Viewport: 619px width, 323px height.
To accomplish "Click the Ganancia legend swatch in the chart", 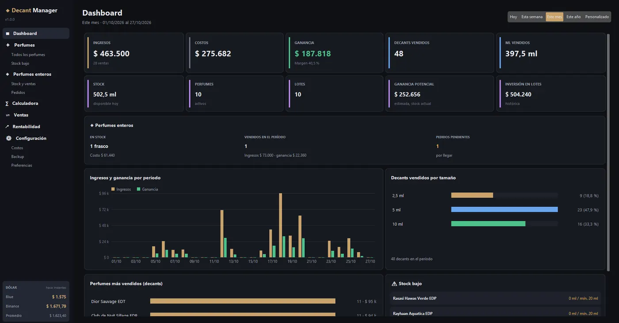I will (138, 189).
